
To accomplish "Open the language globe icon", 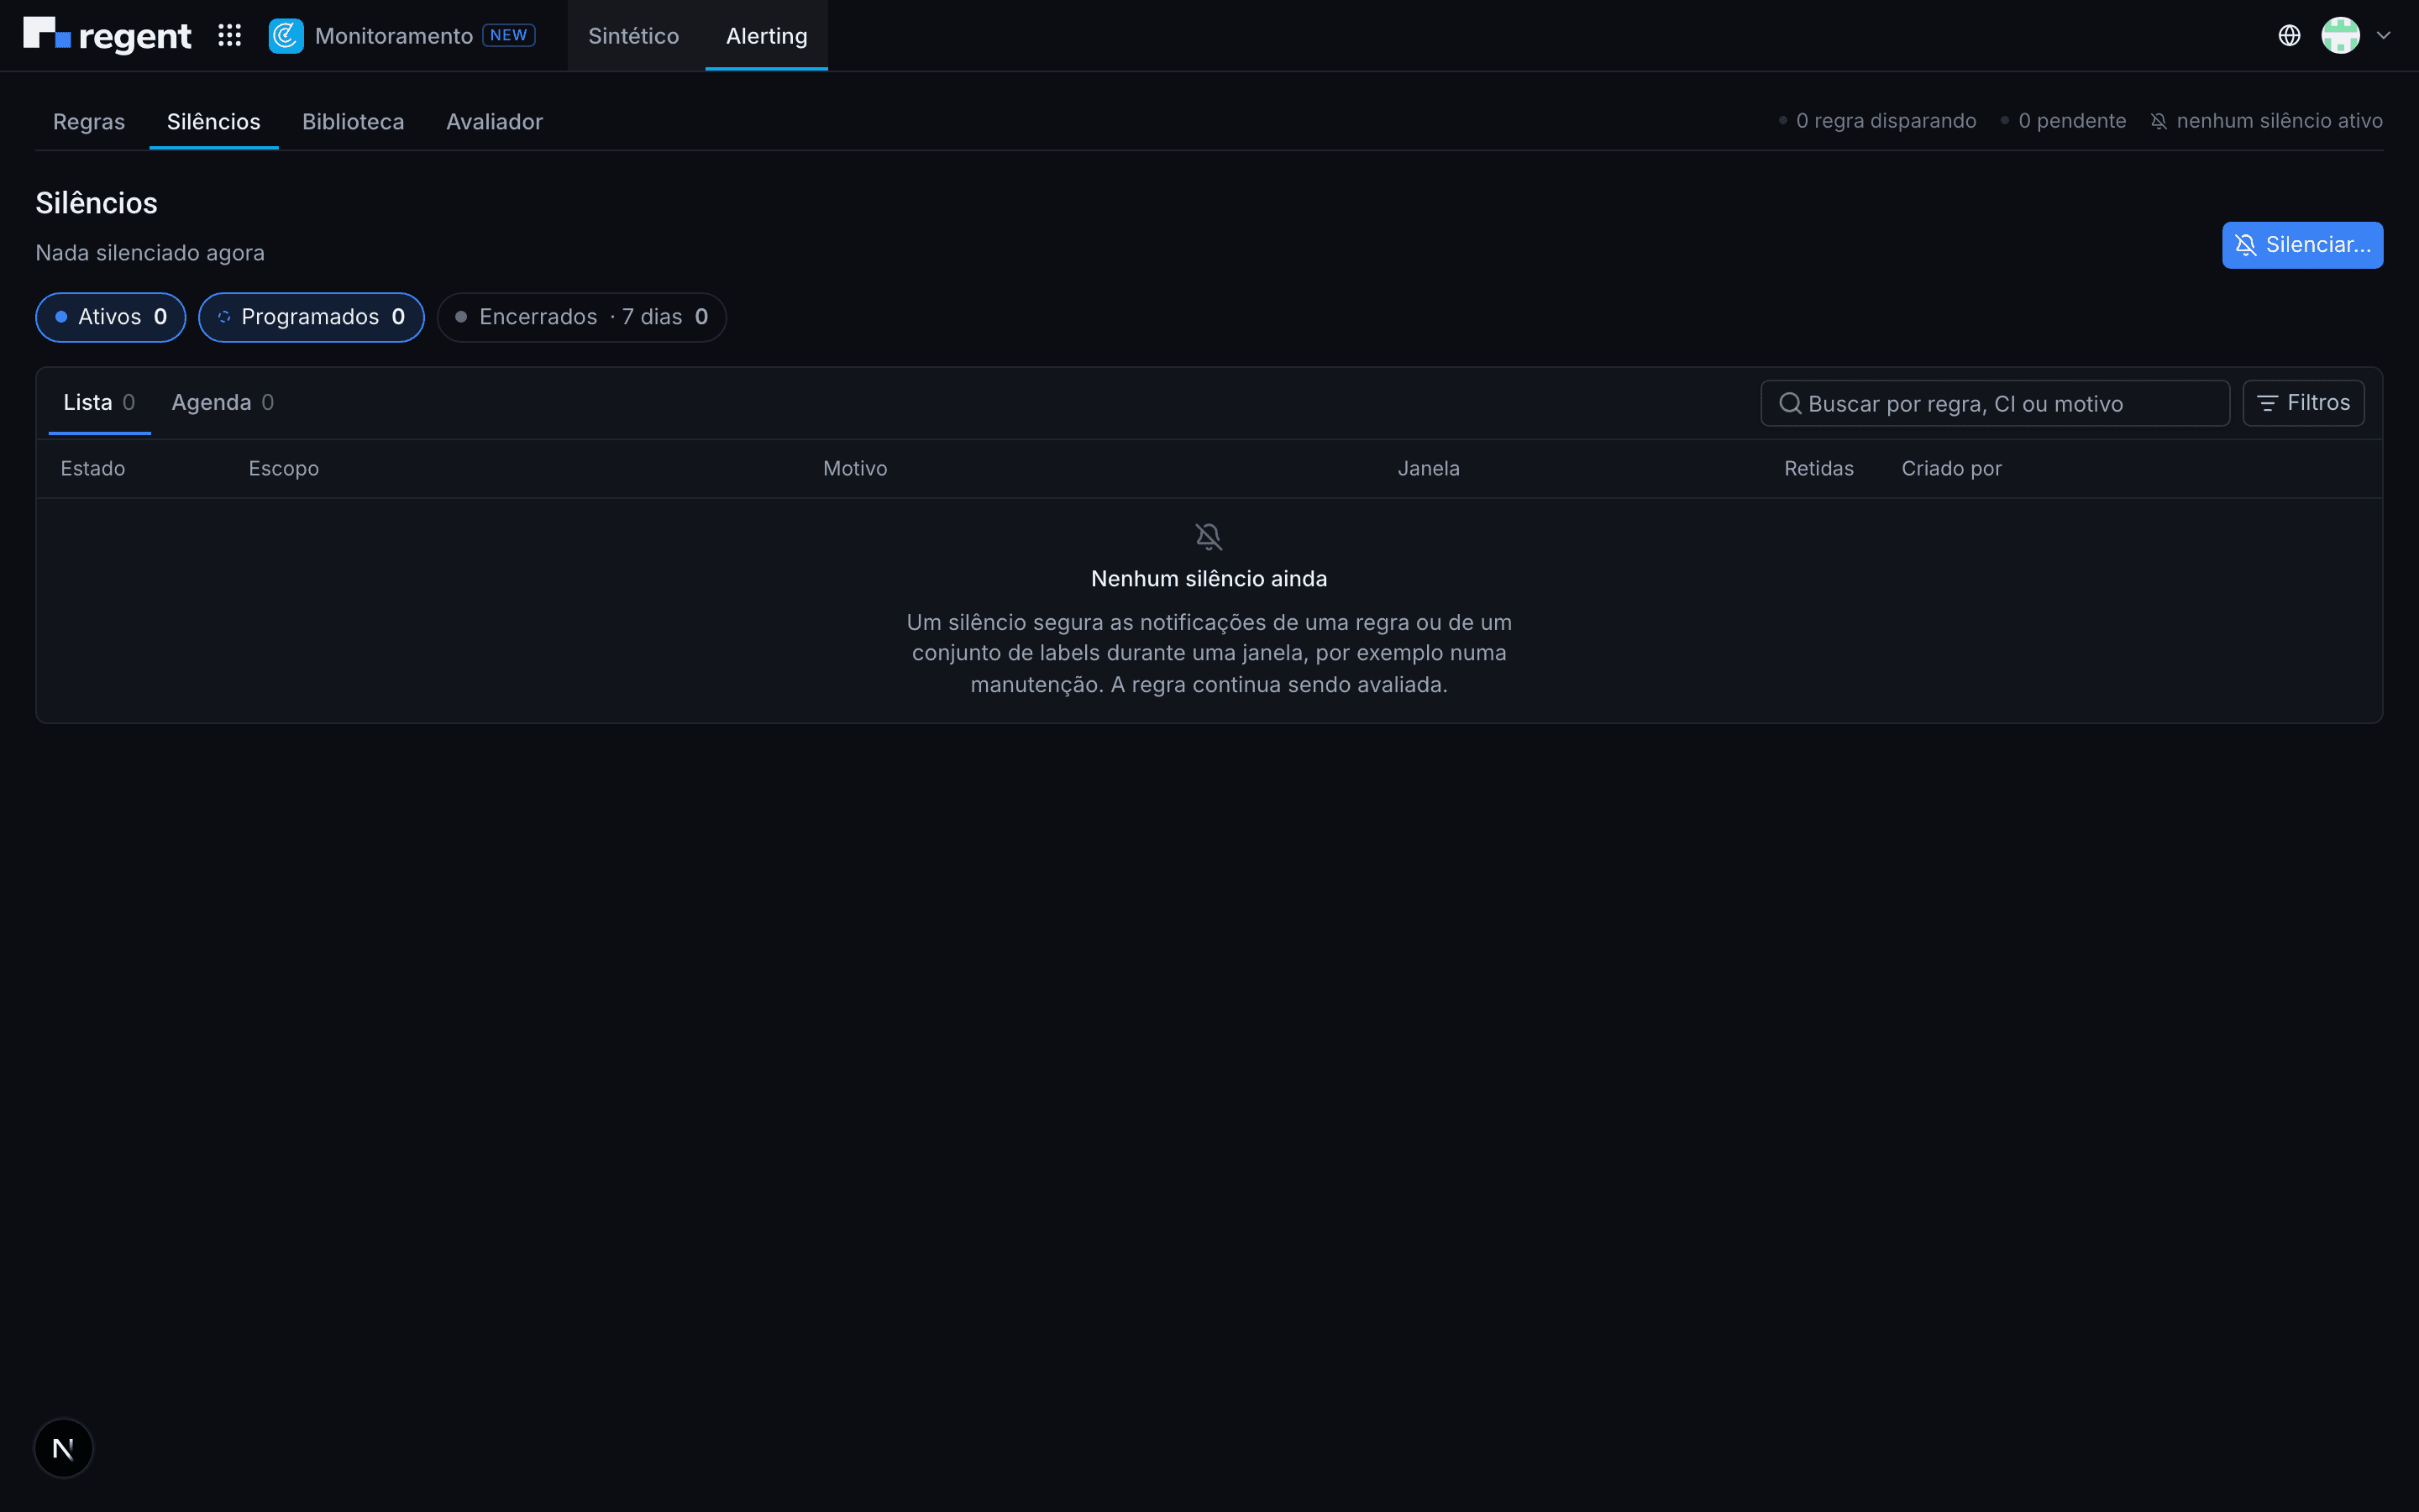I will 2289,36.
